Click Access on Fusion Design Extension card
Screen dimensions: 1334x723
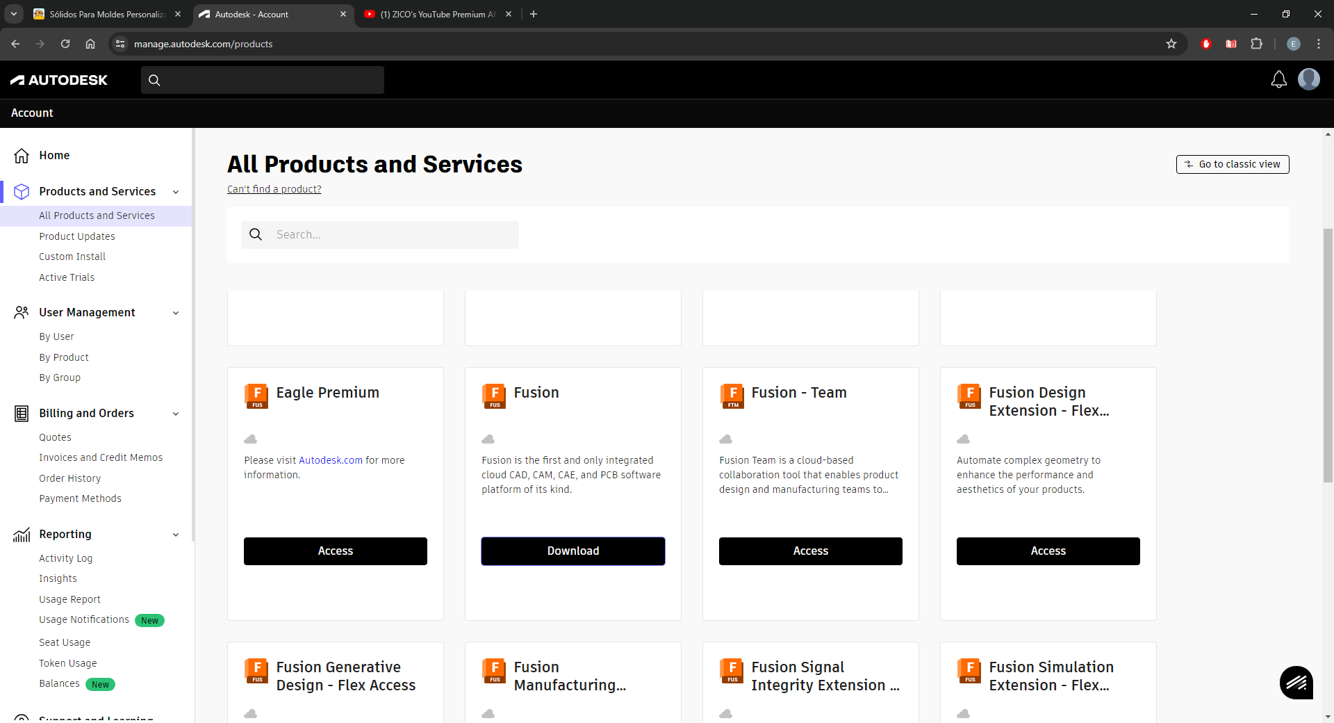coord(1048,551)
